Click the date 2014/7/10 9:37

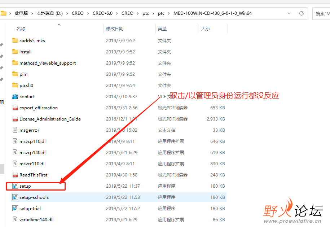click(x=122, y=96)
